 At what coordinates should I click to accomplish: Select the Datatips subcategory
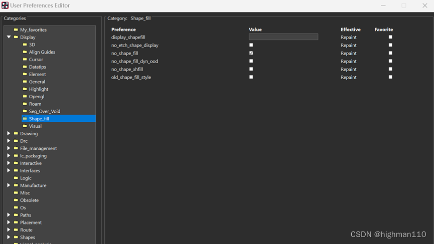point(37,67)
